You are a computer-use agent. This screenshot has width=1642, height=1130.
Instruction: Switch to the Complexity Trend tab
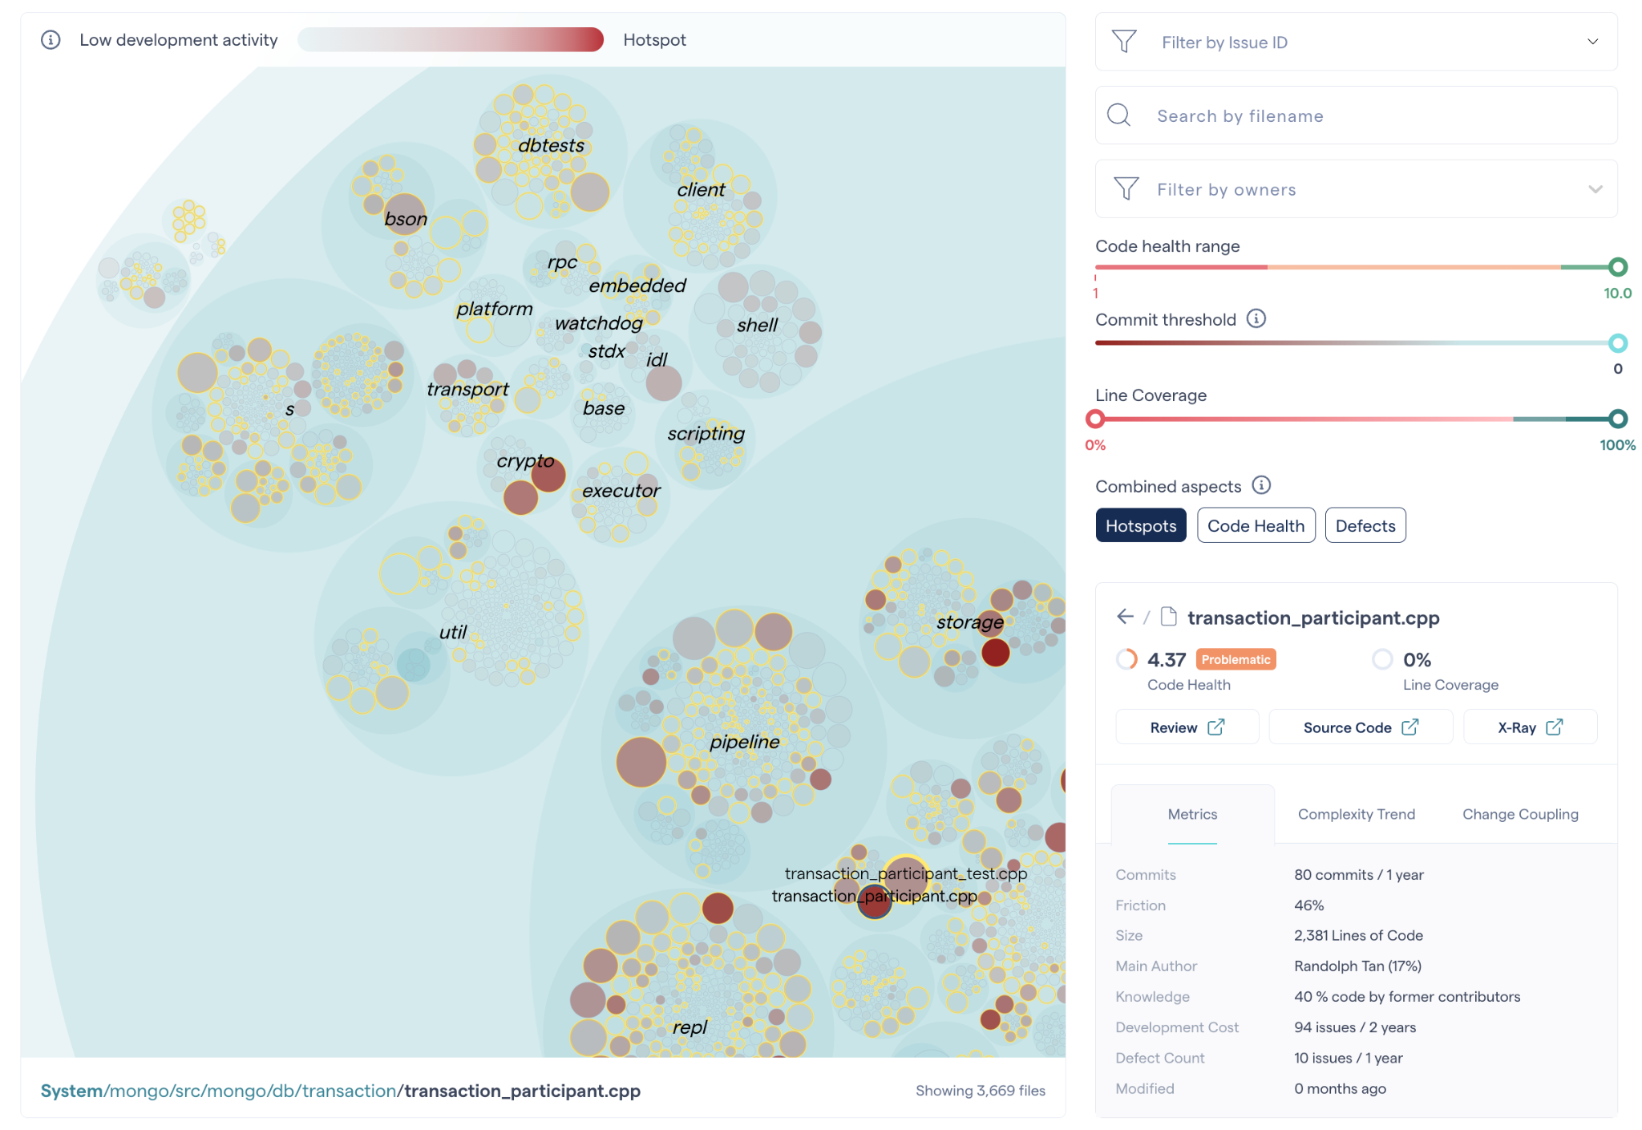tap(1356, 814)
